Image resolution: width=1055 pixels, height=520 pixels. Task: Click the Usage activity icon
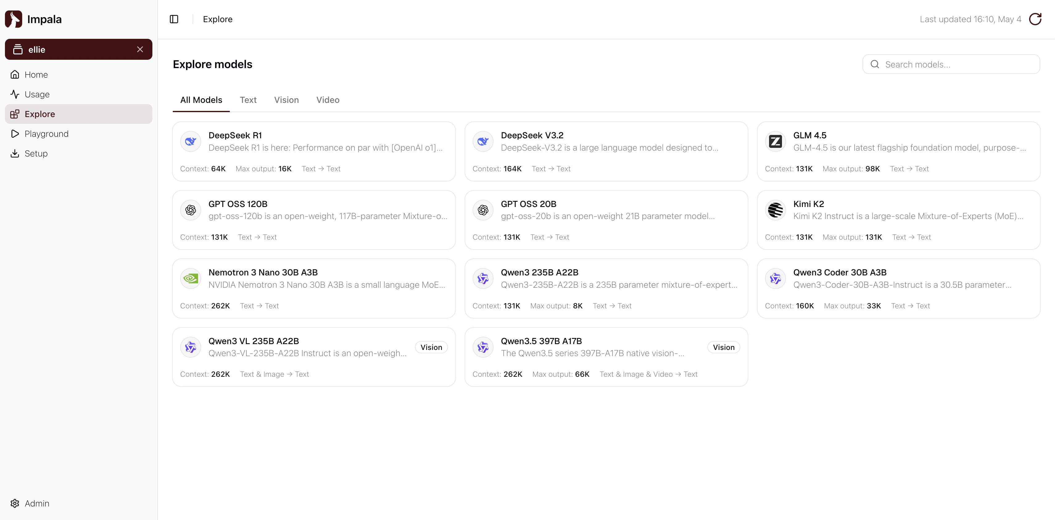point(15,95)
